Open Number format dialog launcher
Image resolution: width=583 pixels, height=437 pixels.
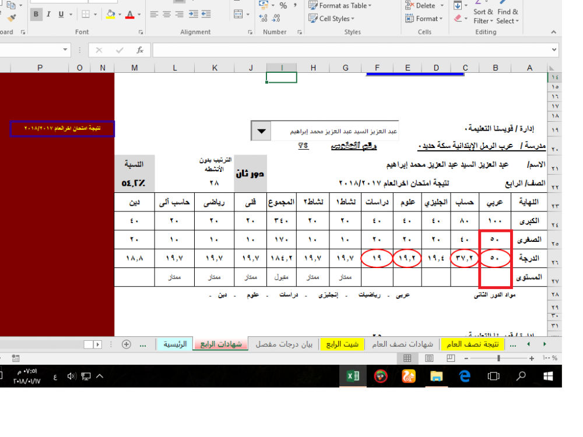point(300,32)
